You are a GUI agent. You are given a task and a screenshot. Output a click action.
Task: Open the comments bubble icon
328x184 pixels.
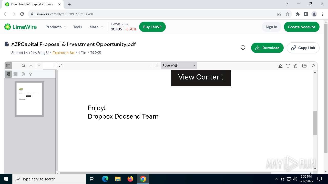(x=243, y=48)
